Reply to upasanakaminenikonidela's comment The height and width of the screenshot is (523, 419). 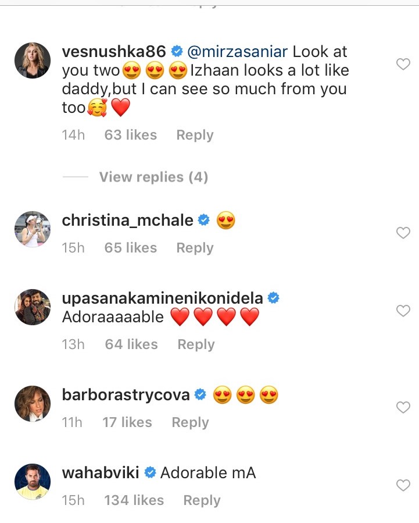(x=196, y=344)
